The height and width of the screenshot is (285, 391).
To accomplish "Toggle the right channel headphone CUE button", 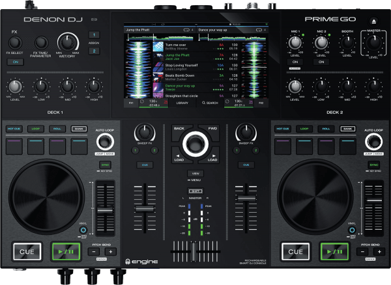I will tap(246, 165).
